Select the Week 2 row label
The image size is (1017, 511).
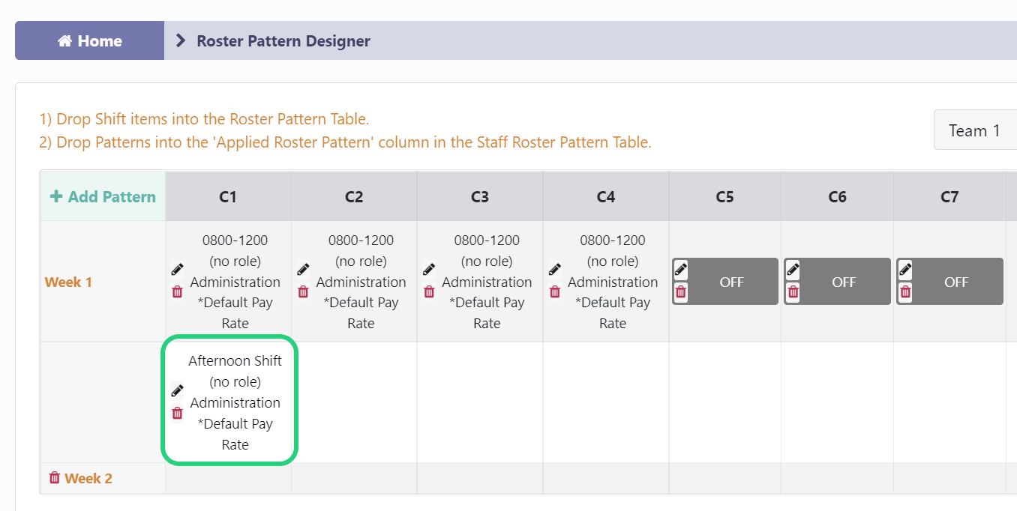88,478
